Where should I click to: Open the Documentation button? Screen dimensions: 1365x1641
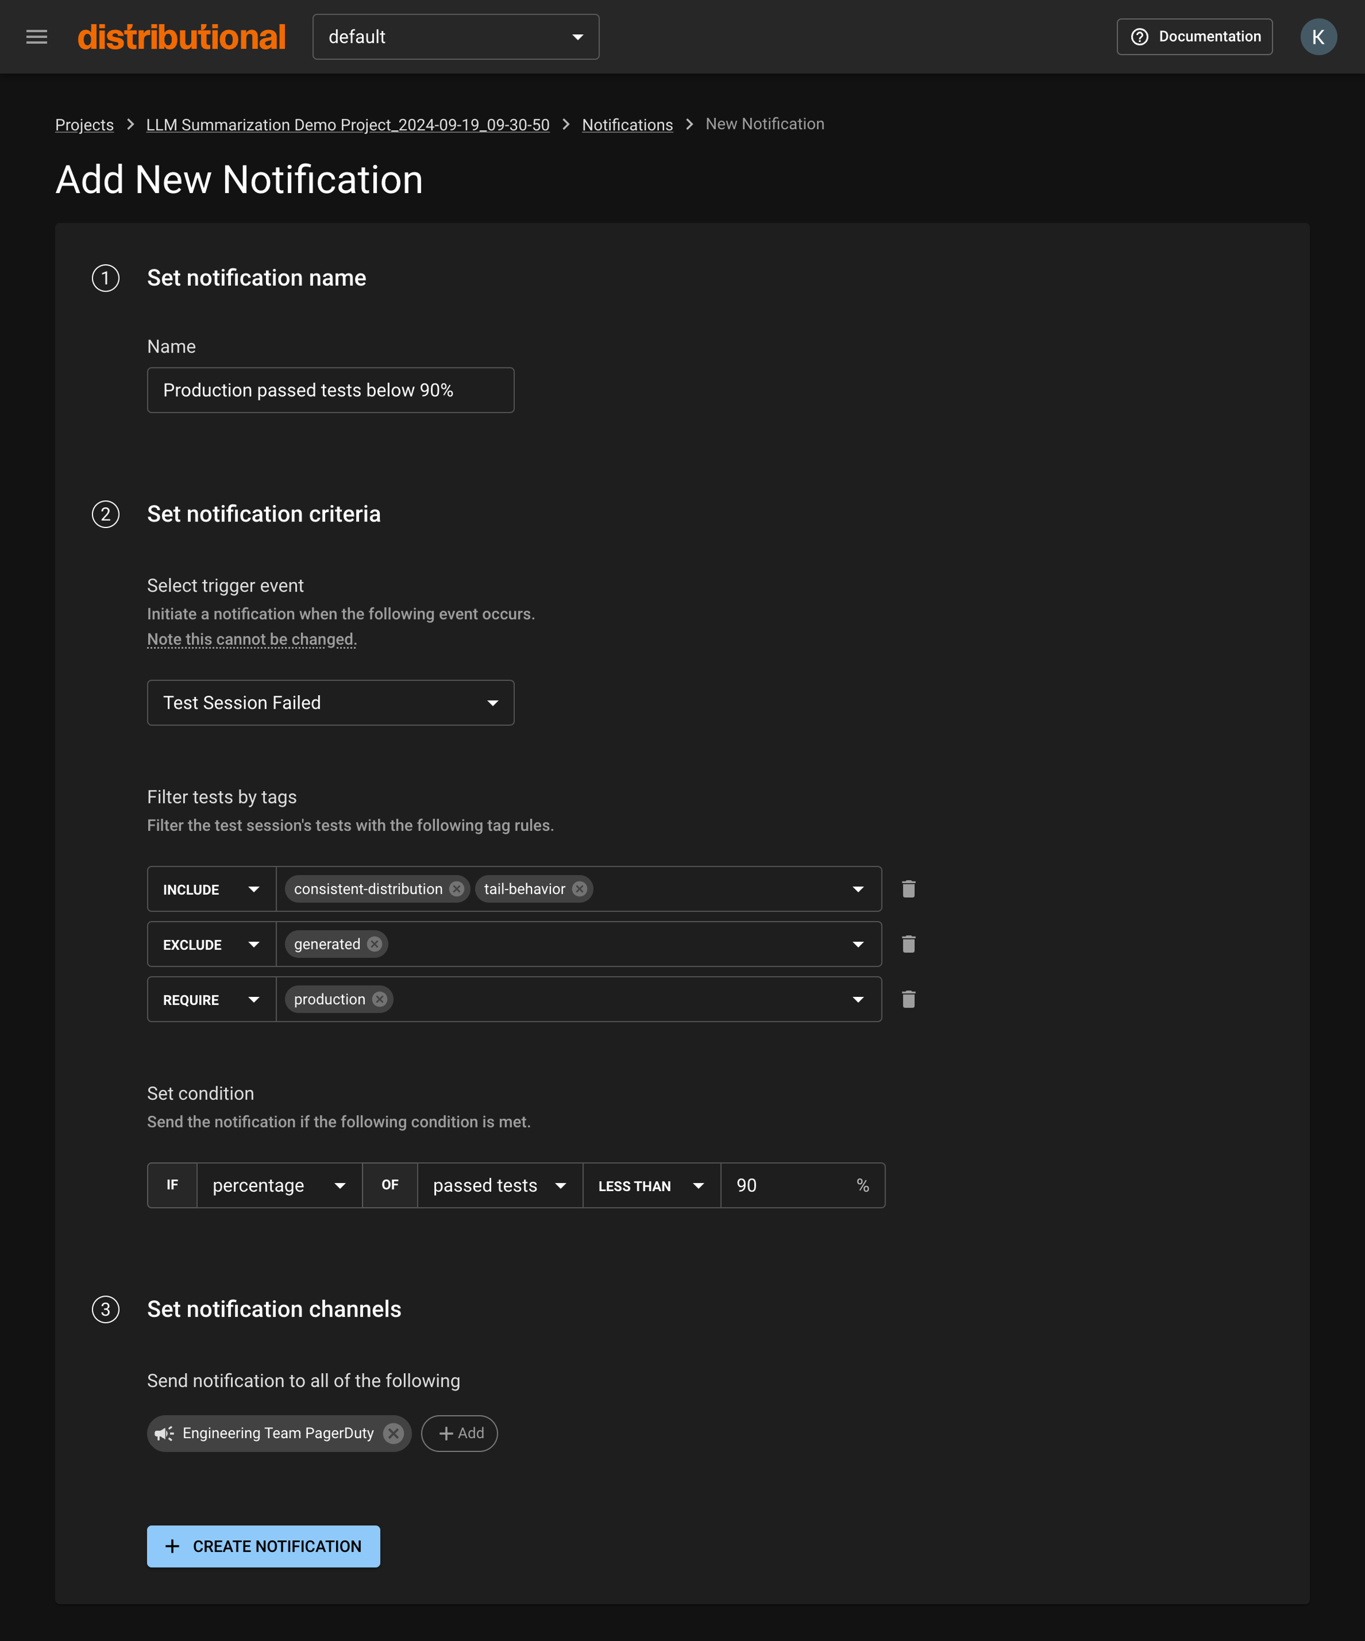(x=1194, y=37)
